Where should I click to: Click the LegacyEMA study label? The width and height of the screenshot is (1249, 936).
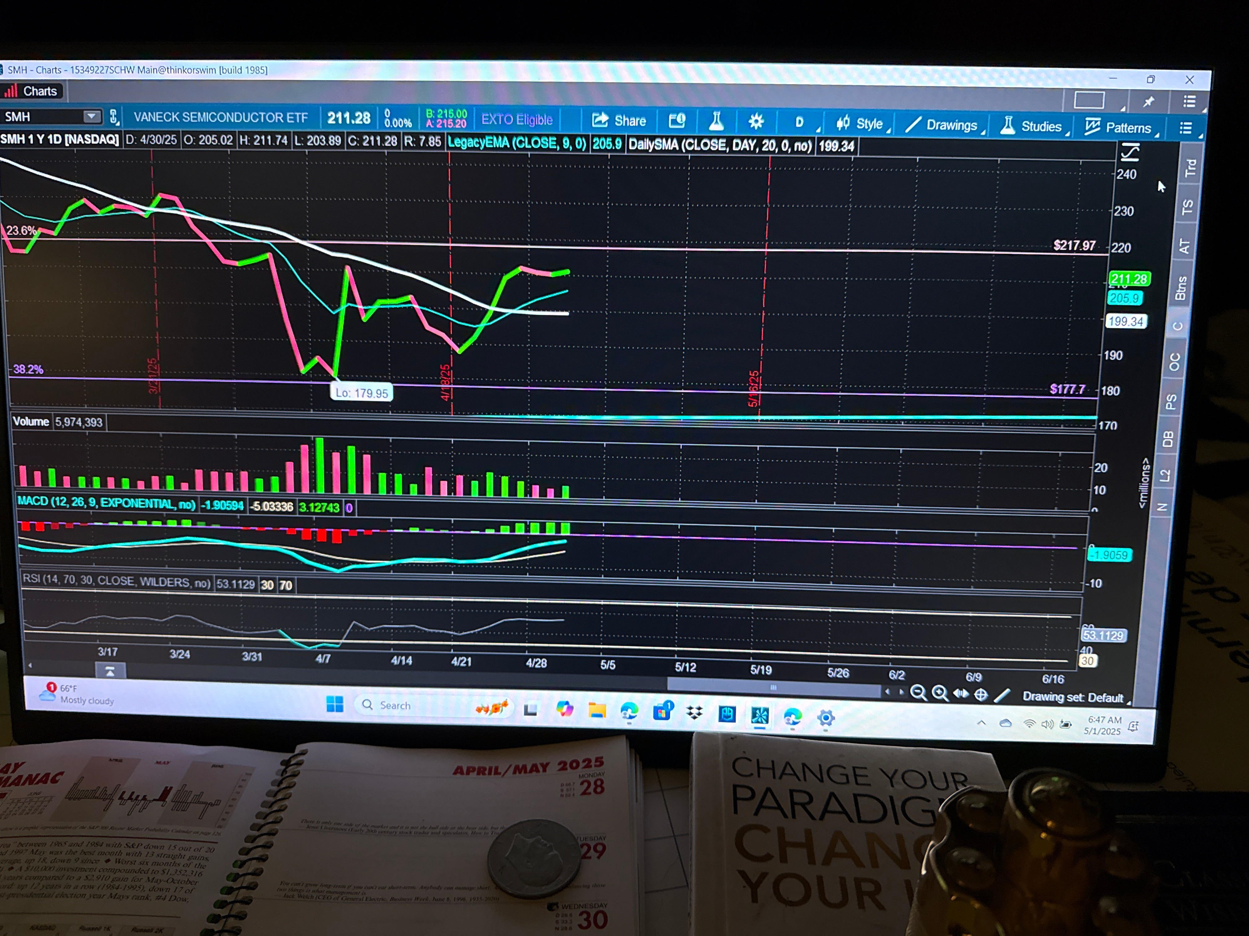point(517,143)
